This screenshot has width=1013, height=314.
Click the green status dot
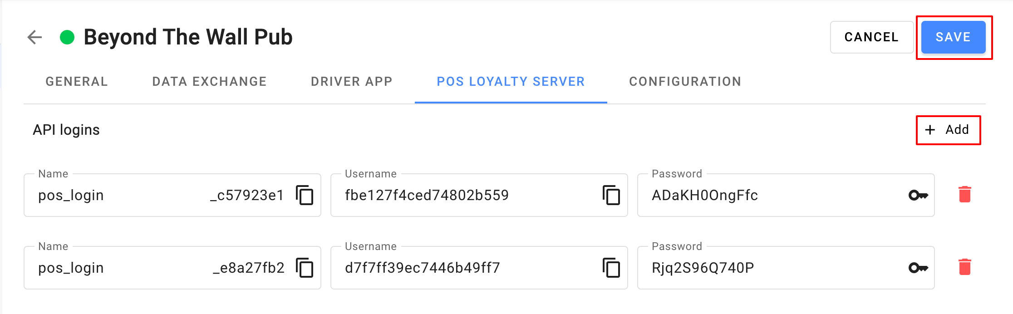67,37
